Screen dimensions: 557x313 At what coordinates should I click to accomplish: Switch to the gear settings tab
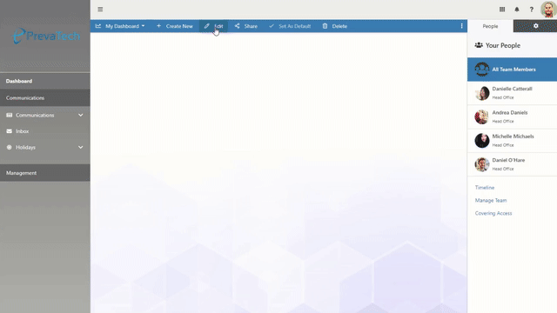535,26
